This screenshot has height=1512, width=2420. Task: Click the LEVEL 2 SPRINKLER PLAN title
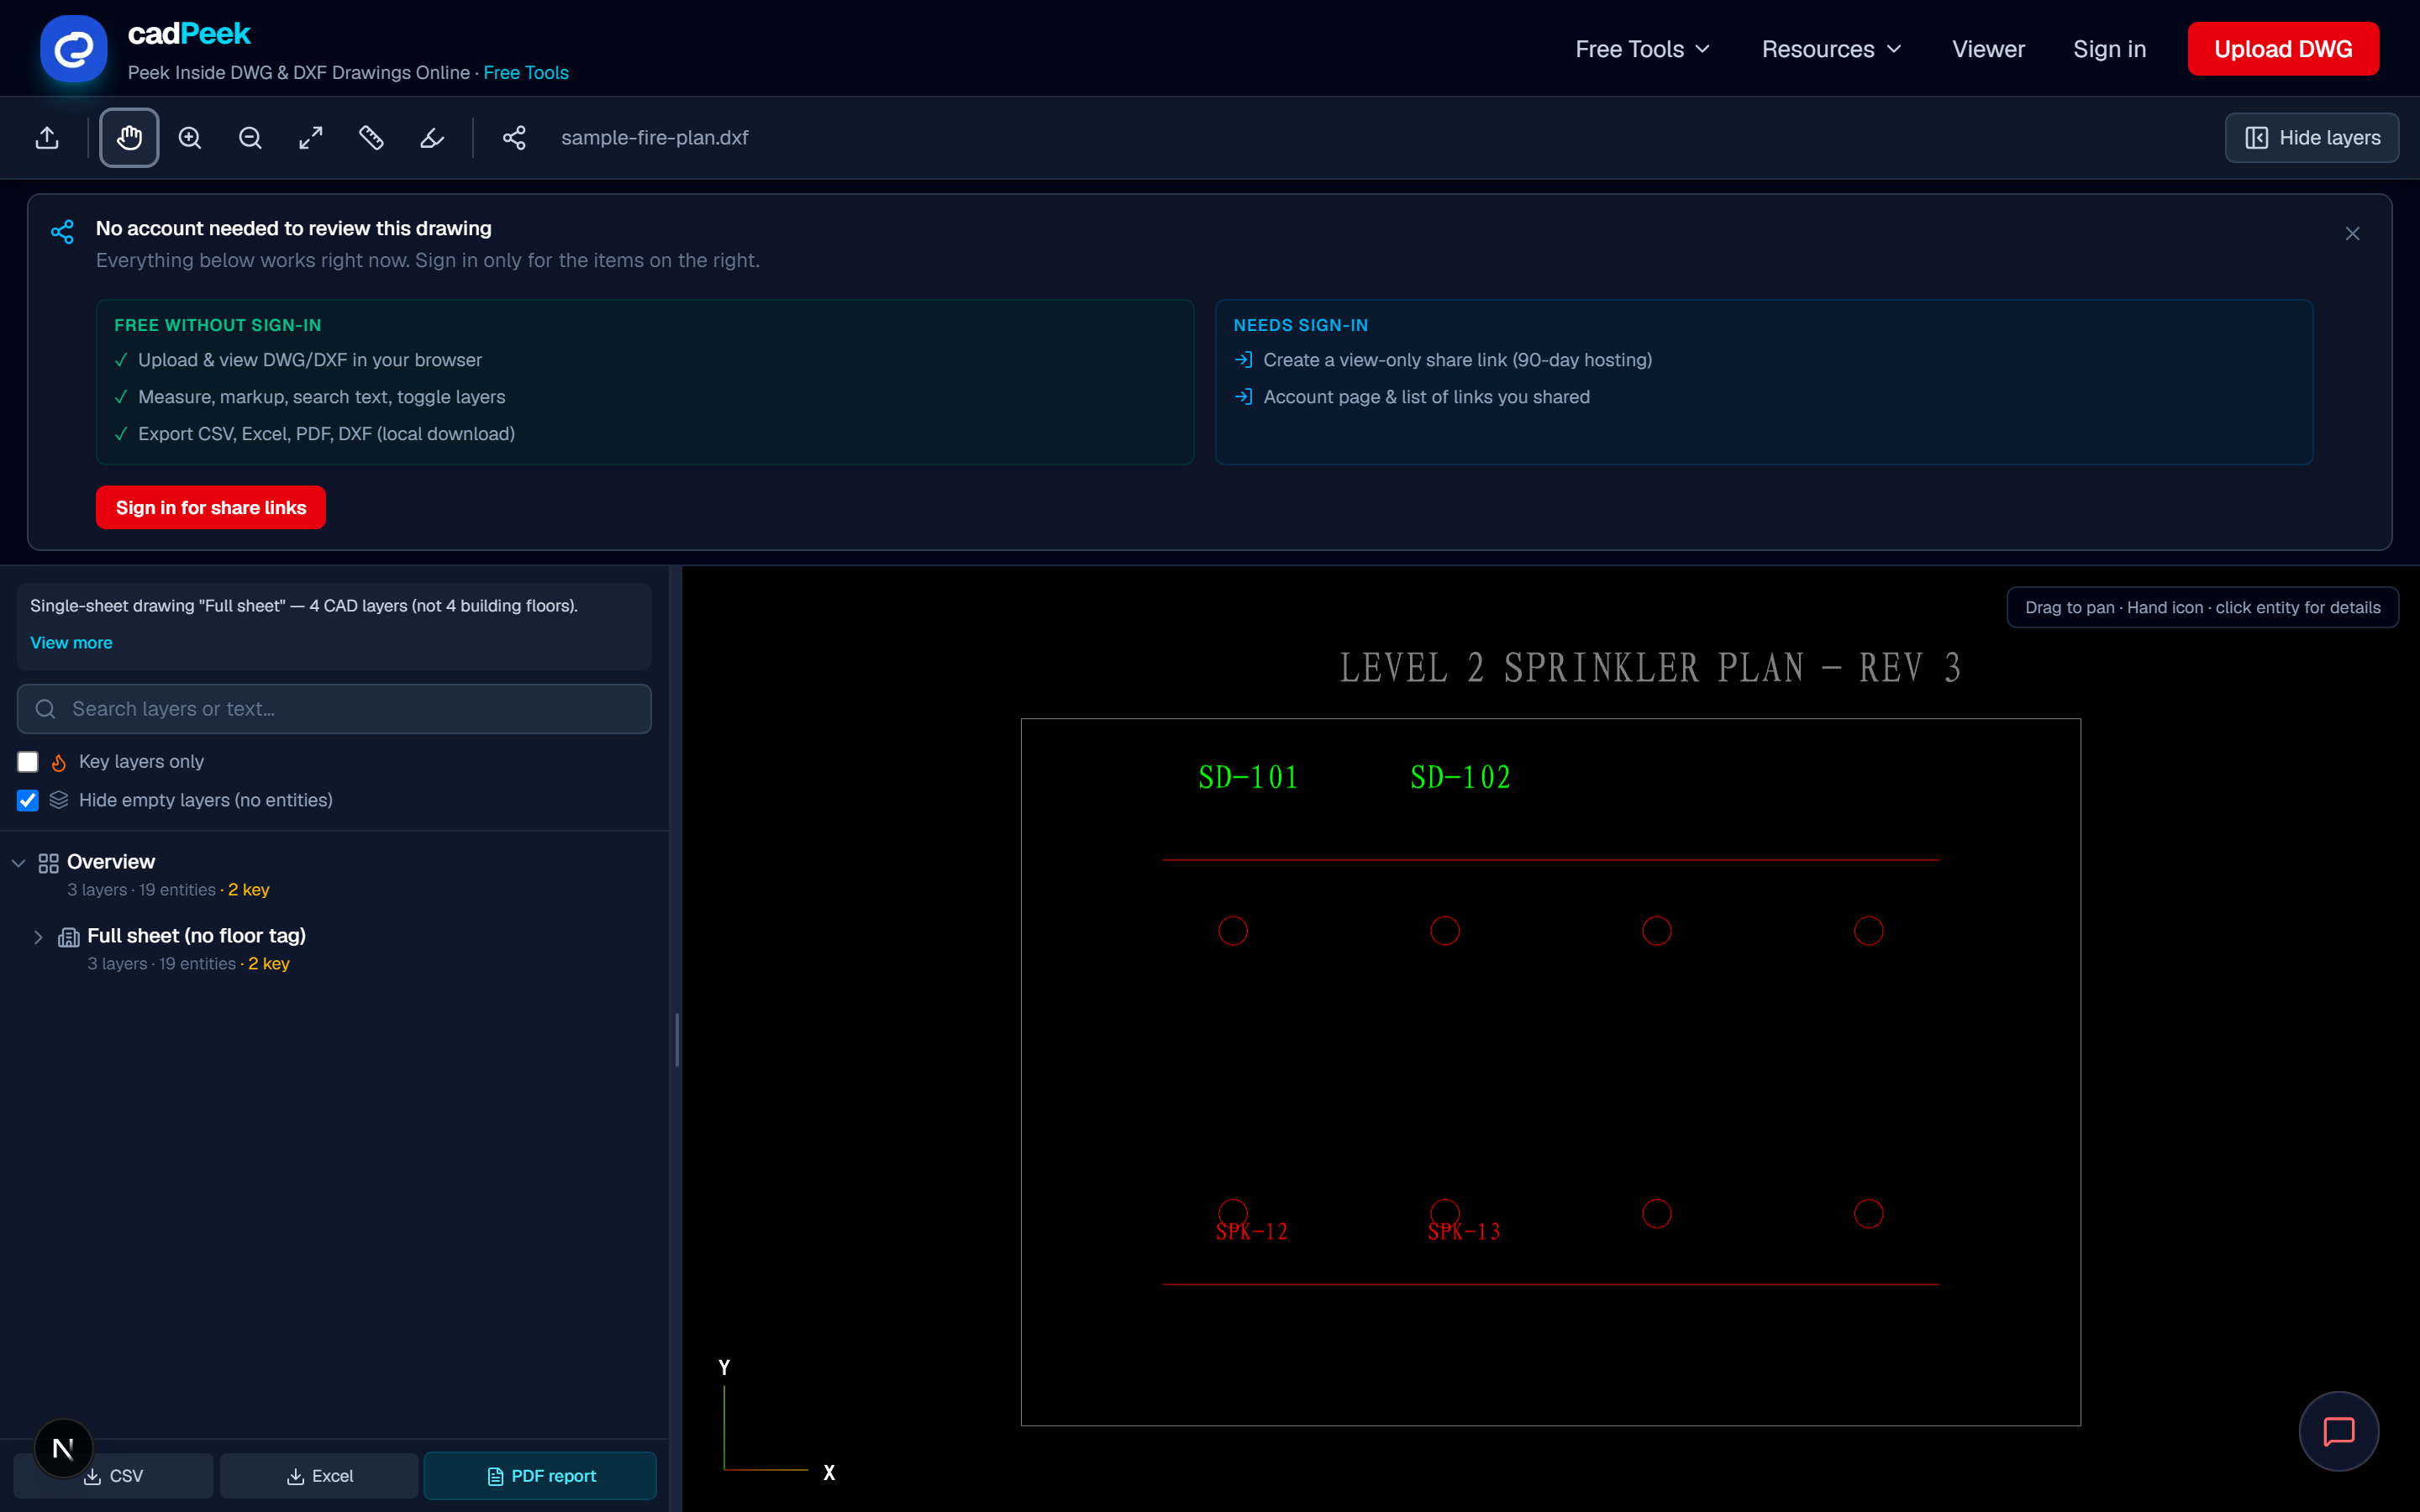pyautogui.click(x=1650, y=667)
